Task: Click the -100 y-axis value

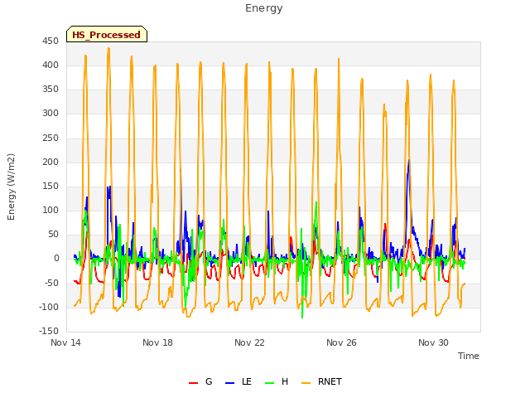Action: 49,308
